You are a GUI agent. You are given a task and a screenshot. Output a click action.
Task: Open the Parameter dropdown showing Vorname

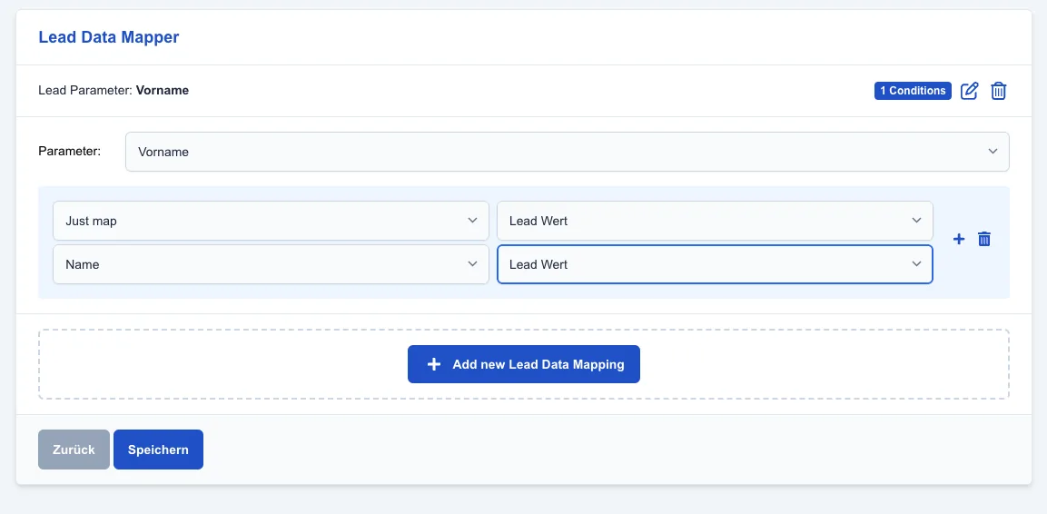(568, 152)
